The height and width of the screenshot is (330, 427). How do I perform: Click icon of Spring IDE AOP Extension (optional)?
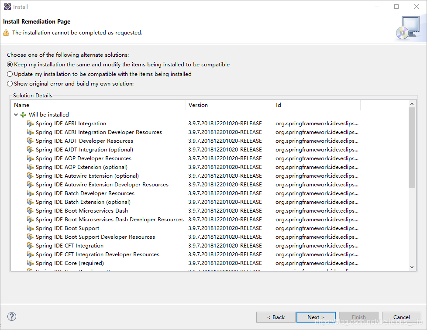(30, 167)
